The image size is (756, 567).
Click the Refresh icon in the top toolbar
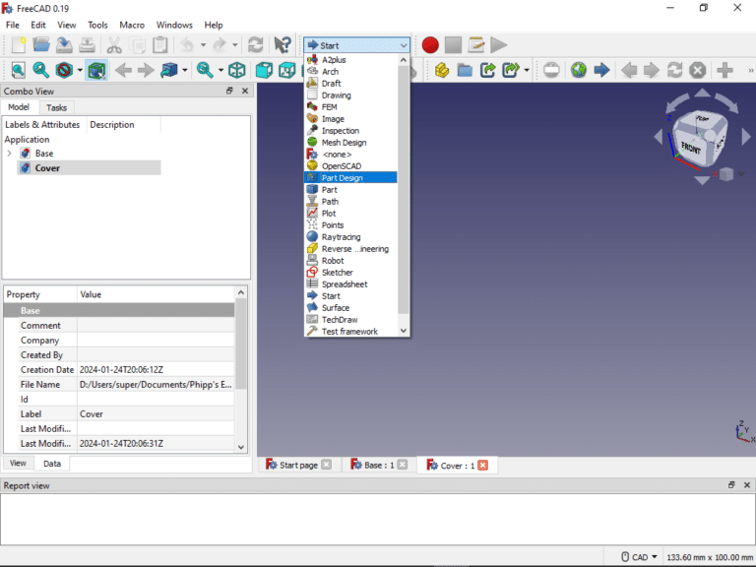[255, 45]
